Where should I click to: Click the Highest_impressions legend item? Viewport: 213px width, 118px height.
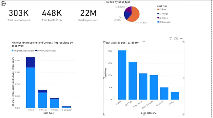coord(23,51)
